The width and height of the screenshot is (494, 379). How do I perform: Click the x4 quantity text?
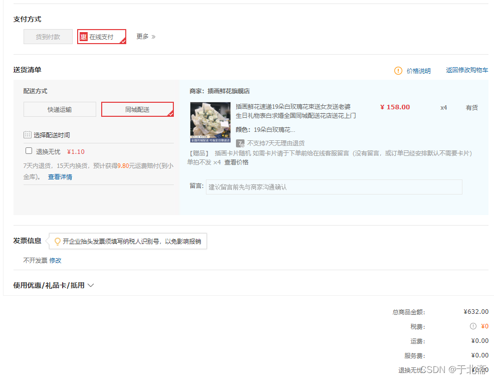[443, 107]
